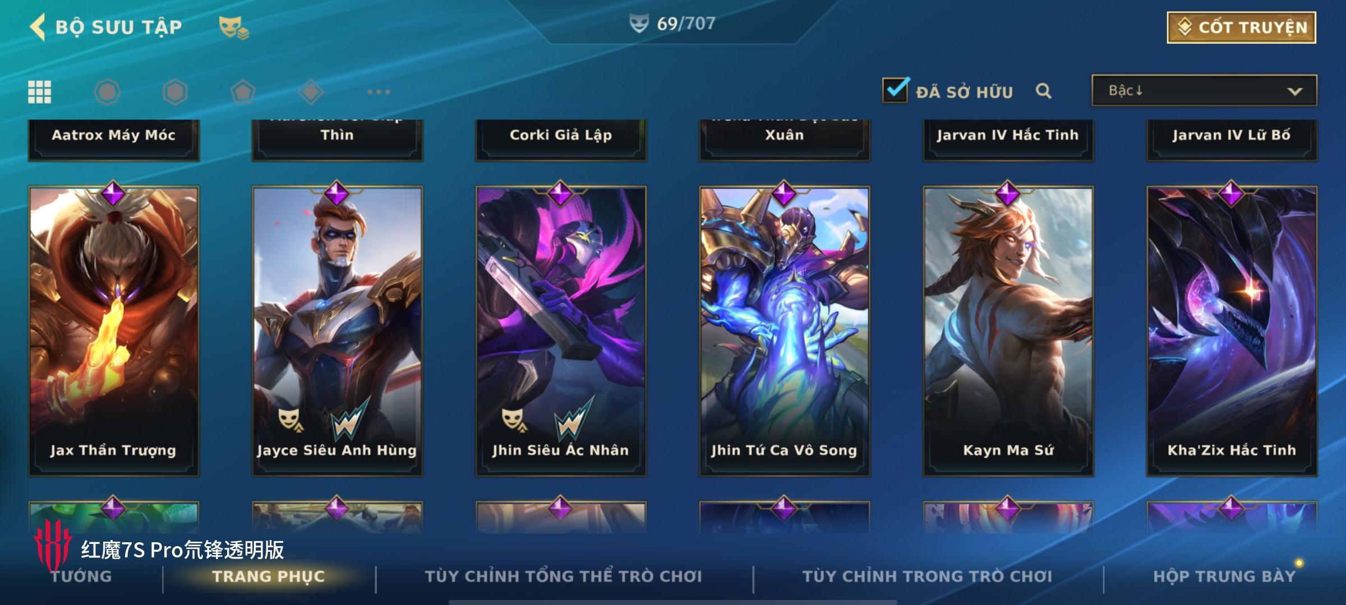Open the Hộp Trưng Bày tab
Image resolution: width=1346 pixels, height=605 pixels.
tap(1224, 576)
